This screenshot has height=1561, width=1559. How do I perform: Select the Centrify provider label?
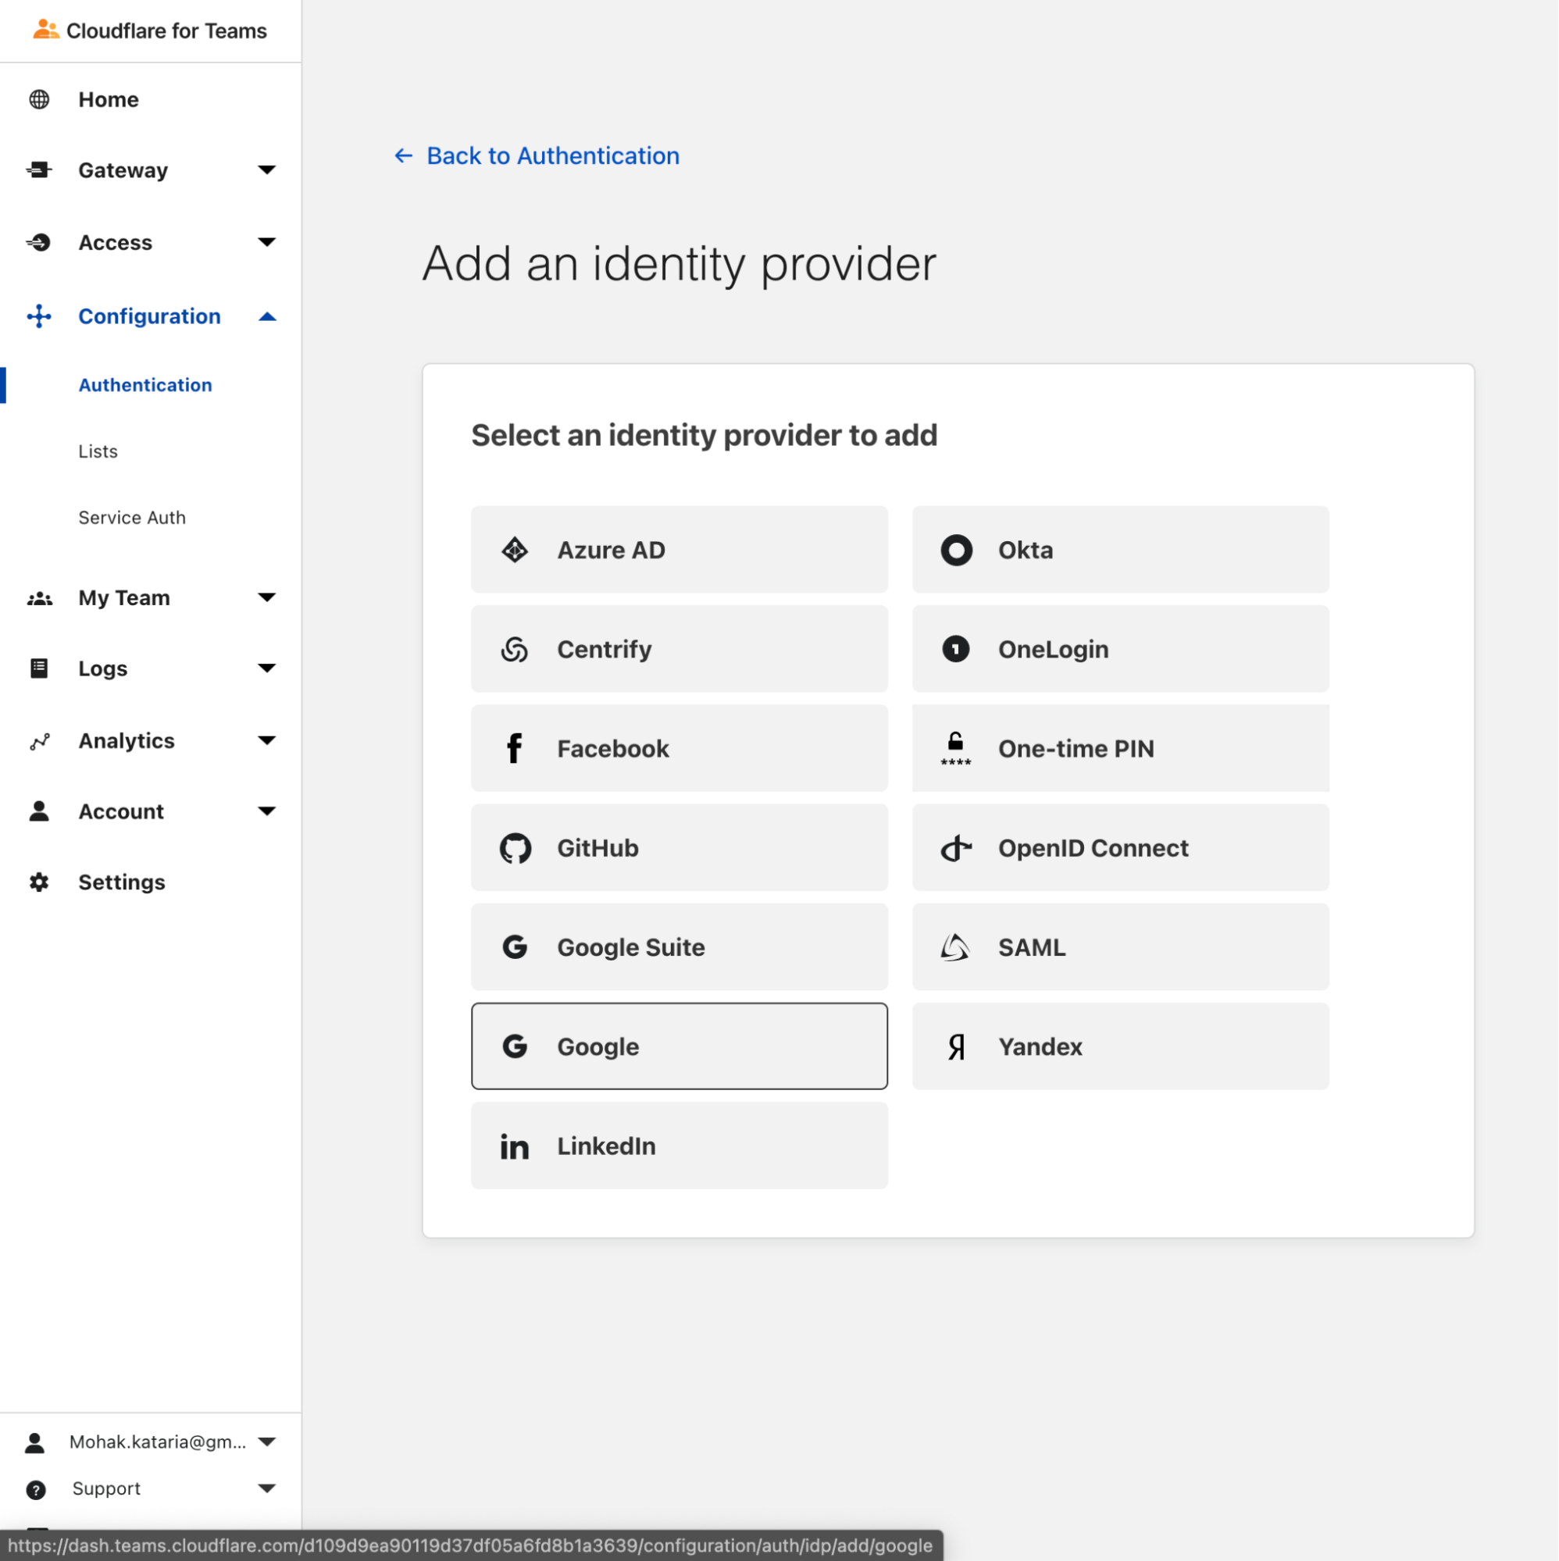coord(605,650)
